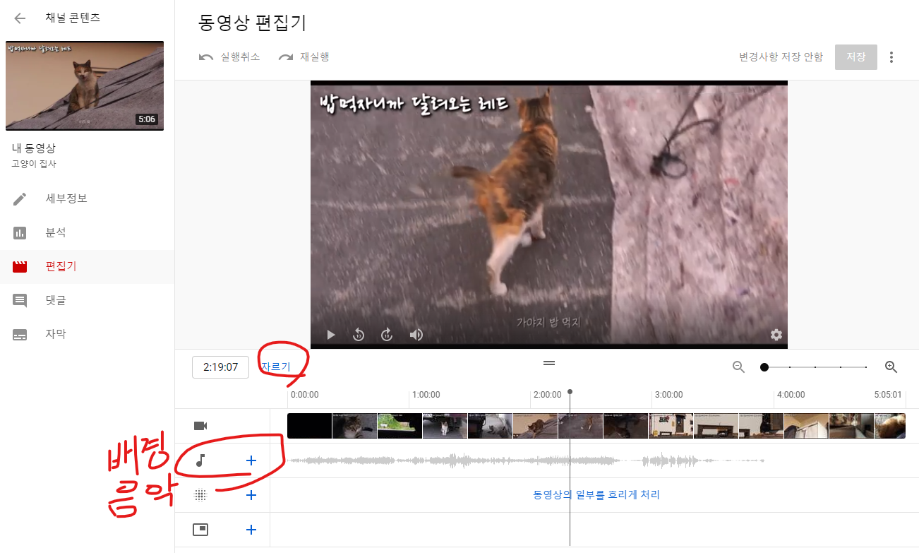Click the 내 동영상 title text
The image size is (919, 553).
tap(34, 148)
